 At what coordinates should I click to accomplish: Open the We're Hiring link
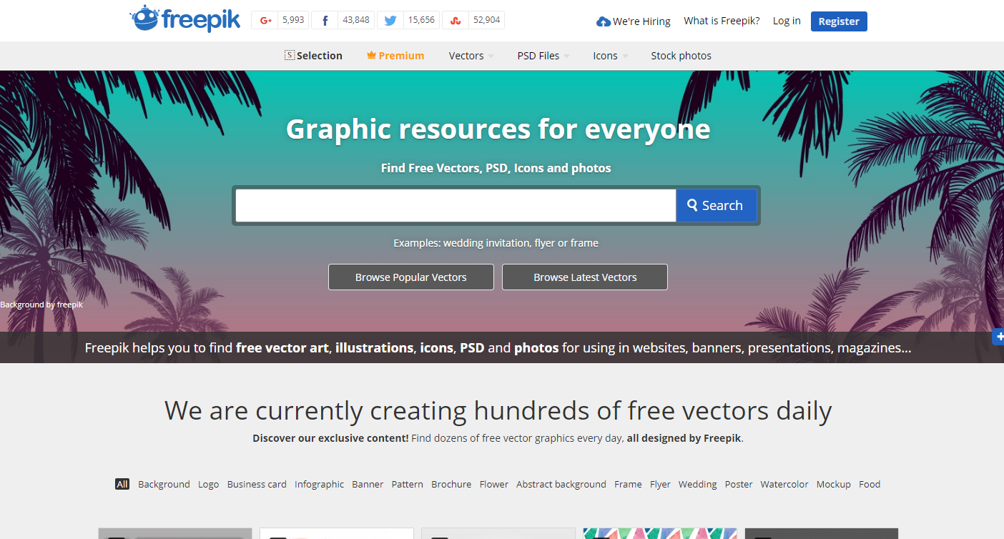(634, 21)
